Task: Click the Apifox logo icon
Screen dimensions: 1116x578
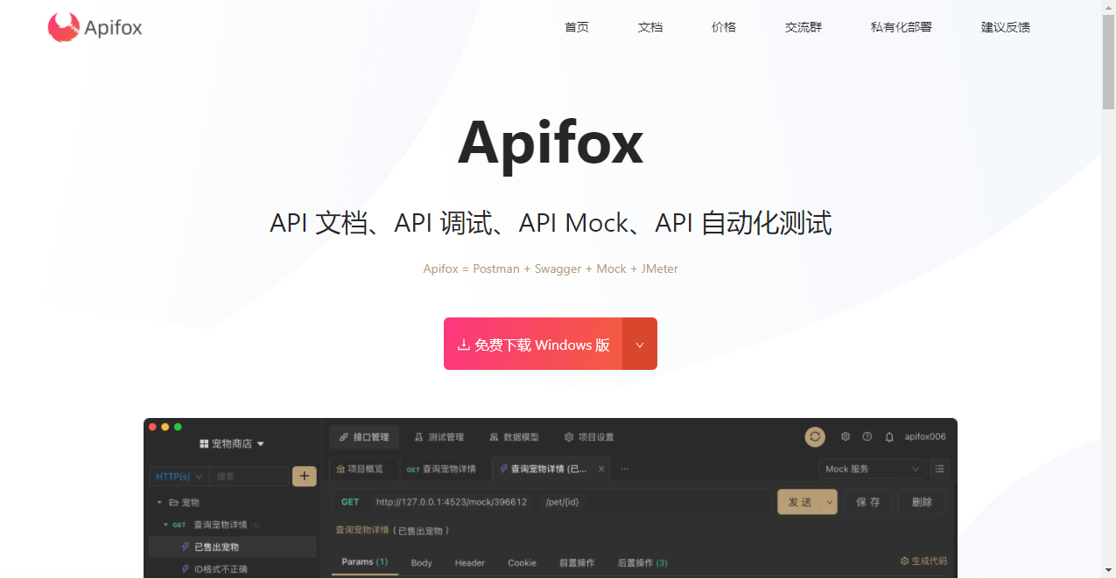Action: pos(63,27)
